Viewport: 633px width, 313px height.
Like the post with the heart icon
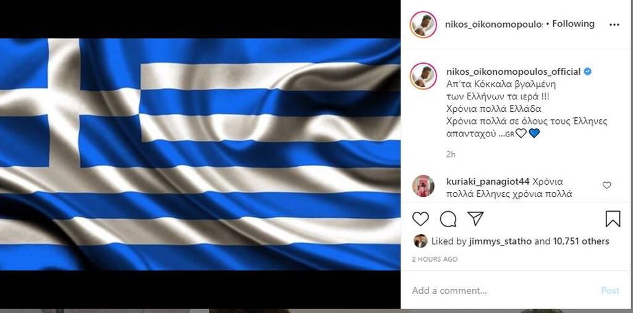point(420,219)
